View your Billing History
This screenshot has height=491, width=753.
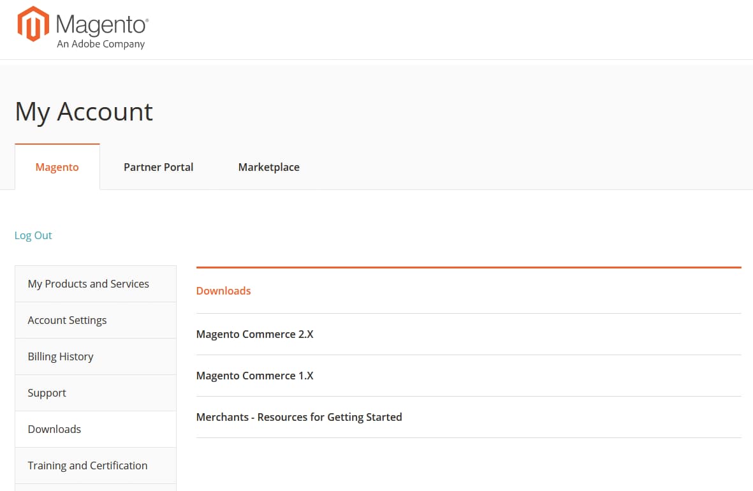60,356
